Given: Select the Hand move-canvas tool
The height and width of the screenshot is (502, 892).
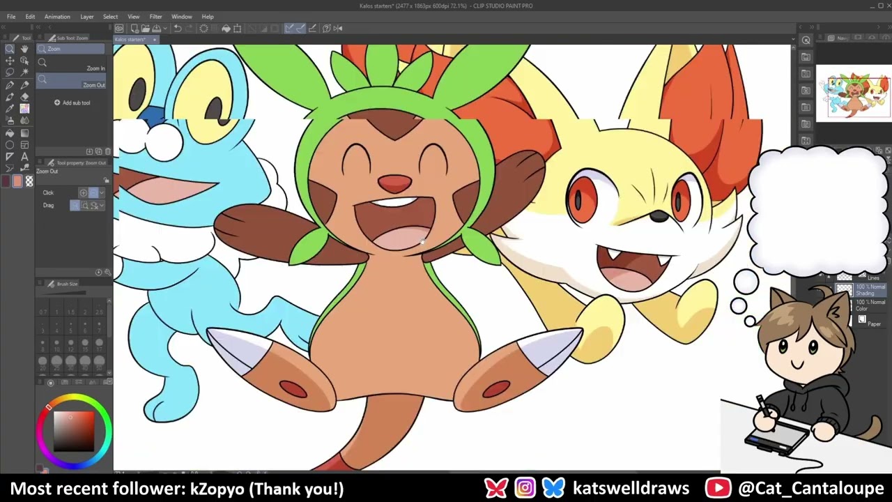Looking at the screenshot, I should tap(24, 48).
